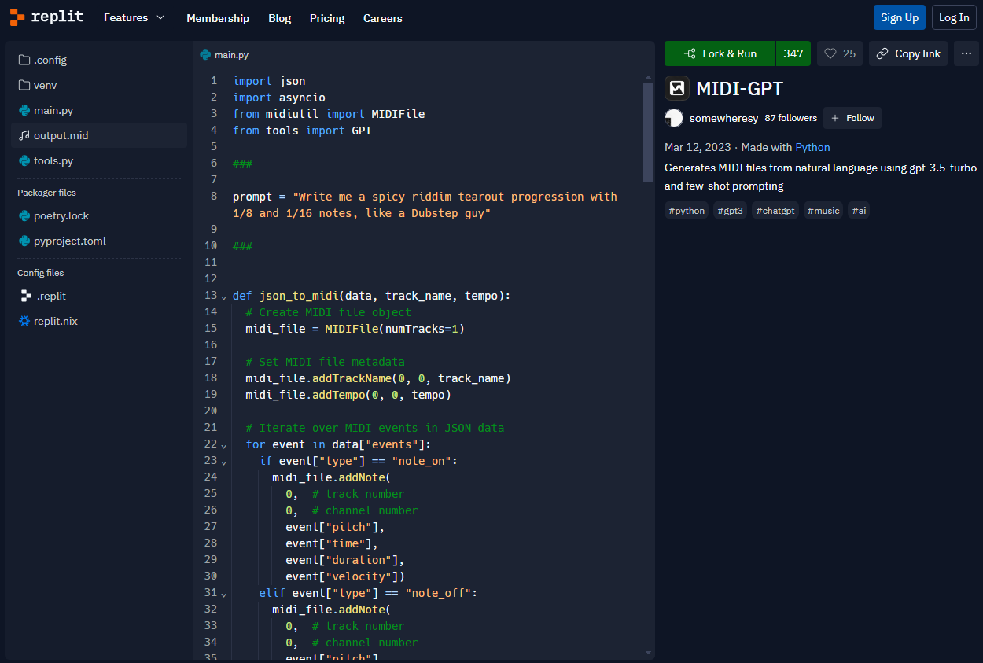Select pyproject.toml in file tree
Viewport: 983px width, 663px height.
pyautogui.click(x=99, y=241)
